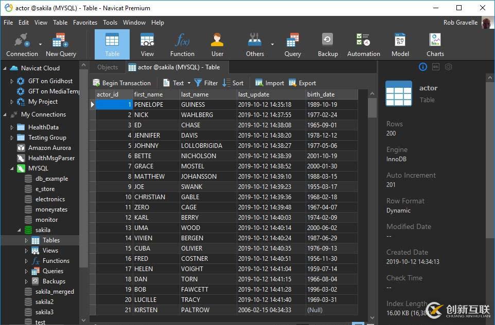This screenshot has height=325, width=495.
Task: Click the Export button
Action: [x=303, y=83]
